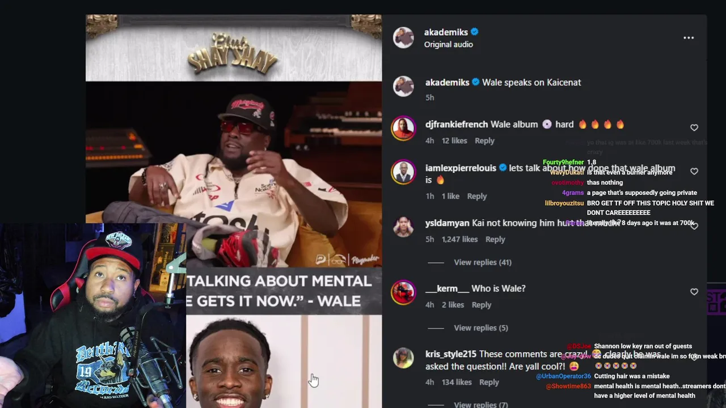
Task: Open __kerm__'s profile avatar
Action: coord(403,292)
